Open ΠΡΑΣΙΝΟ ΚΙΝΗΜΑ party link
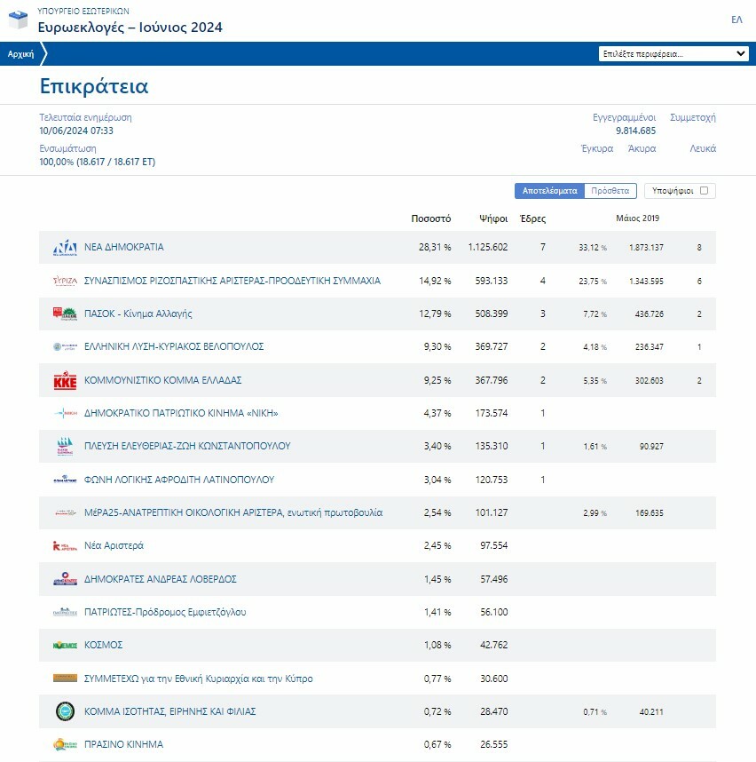This screenshot has width=756, height=762. click(124, 744)
